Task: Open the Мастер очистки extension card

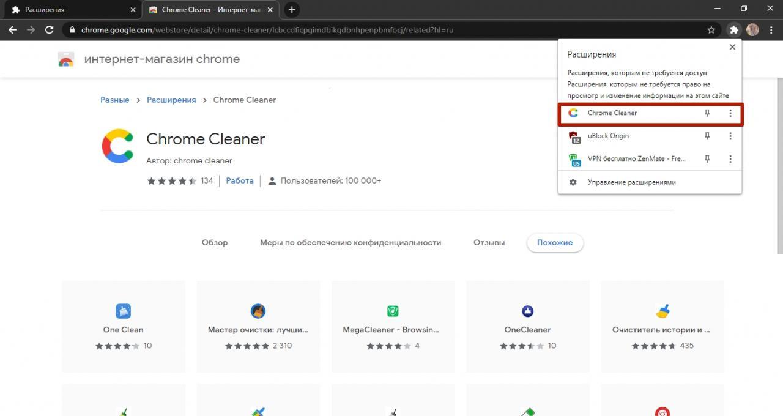Action: [x=258, y=327]
